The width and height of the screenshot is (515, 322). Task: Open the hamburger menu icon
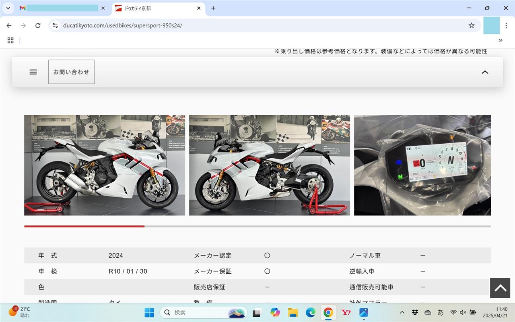(x=33, y=72)
